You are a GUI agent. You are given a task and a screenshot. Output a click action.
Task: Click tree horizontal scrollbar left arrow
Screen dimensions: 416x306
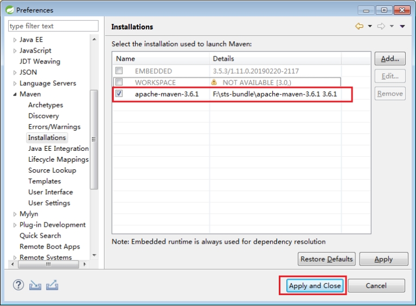(12, 264)
